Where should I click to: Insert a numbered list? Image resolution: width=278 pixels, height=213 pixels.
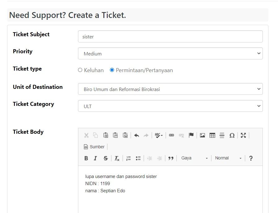(x=128, y=158)
